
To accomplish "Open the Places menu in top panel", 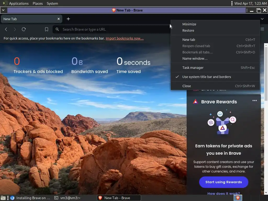I will (38, 3).
